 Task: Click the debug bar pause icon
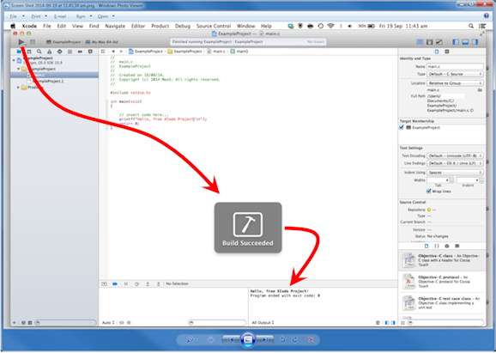(126, 284)
